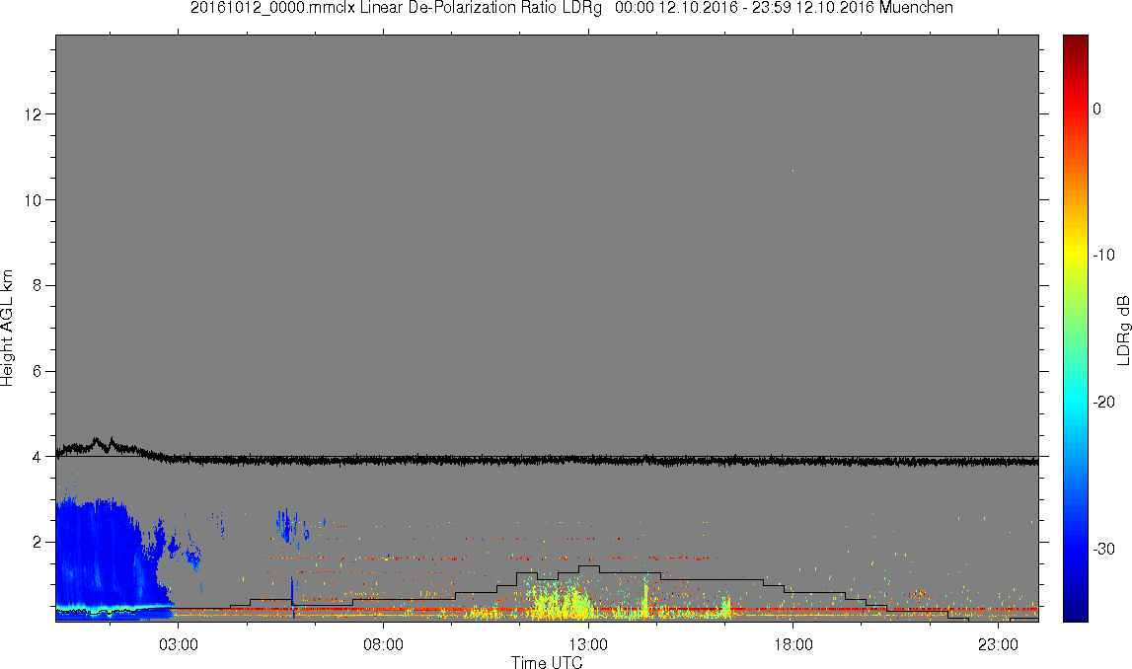Click the 03:00 time tick label
The height and width of the screenshot is (669, 1132).
(x=179, y=644)
